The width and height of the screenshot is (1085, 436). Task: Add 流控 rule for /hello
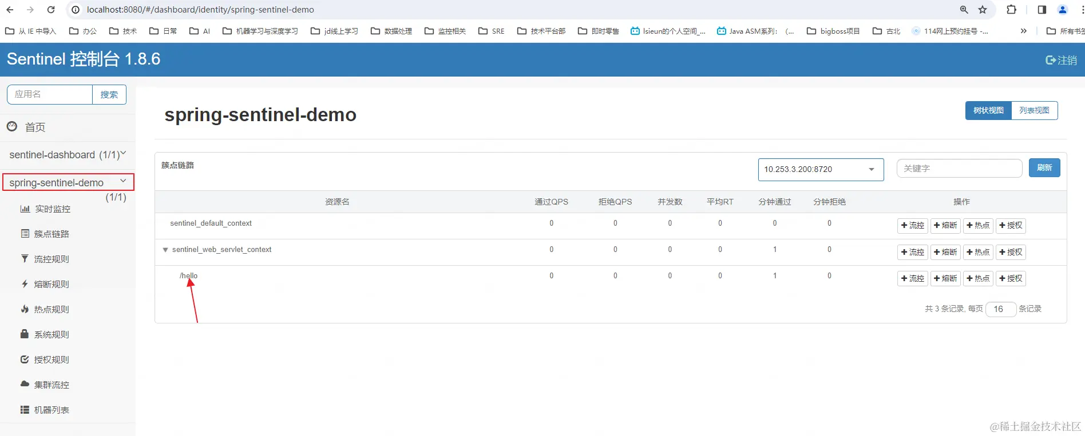click(912, 278)
